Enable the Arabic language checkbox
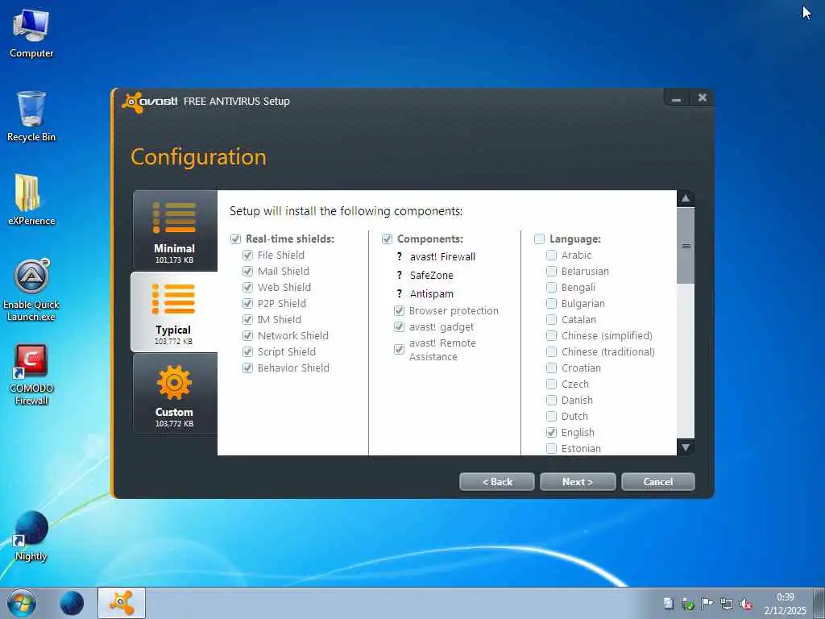The image size is (825, 619). coord(551,255)
